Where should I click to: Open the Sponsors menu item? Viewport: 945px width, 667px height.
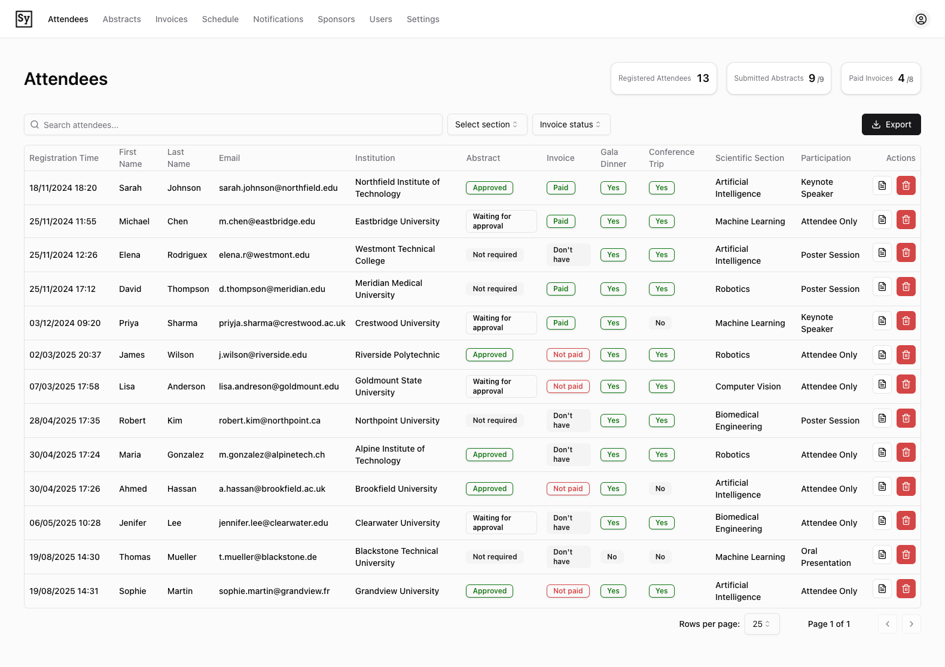point(336,19)
